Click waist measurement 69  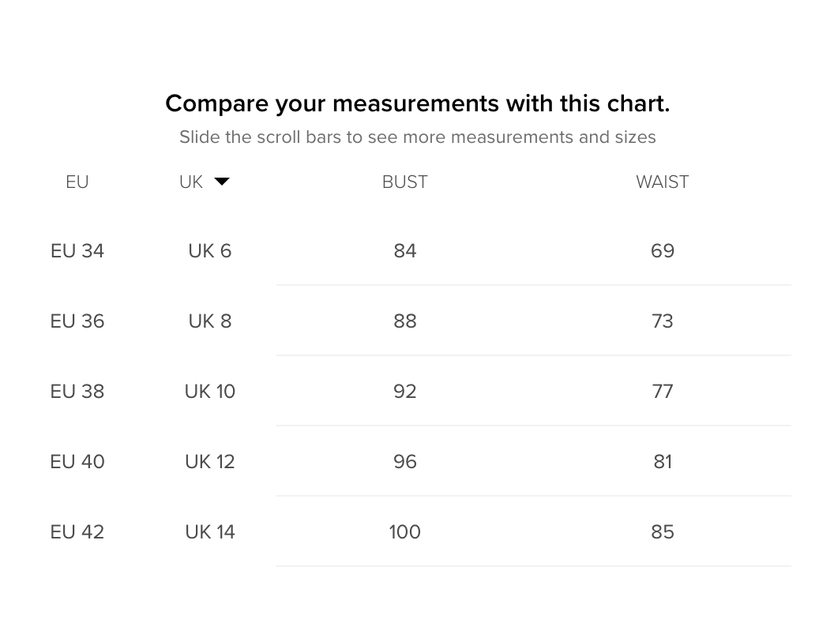(662, 250)
